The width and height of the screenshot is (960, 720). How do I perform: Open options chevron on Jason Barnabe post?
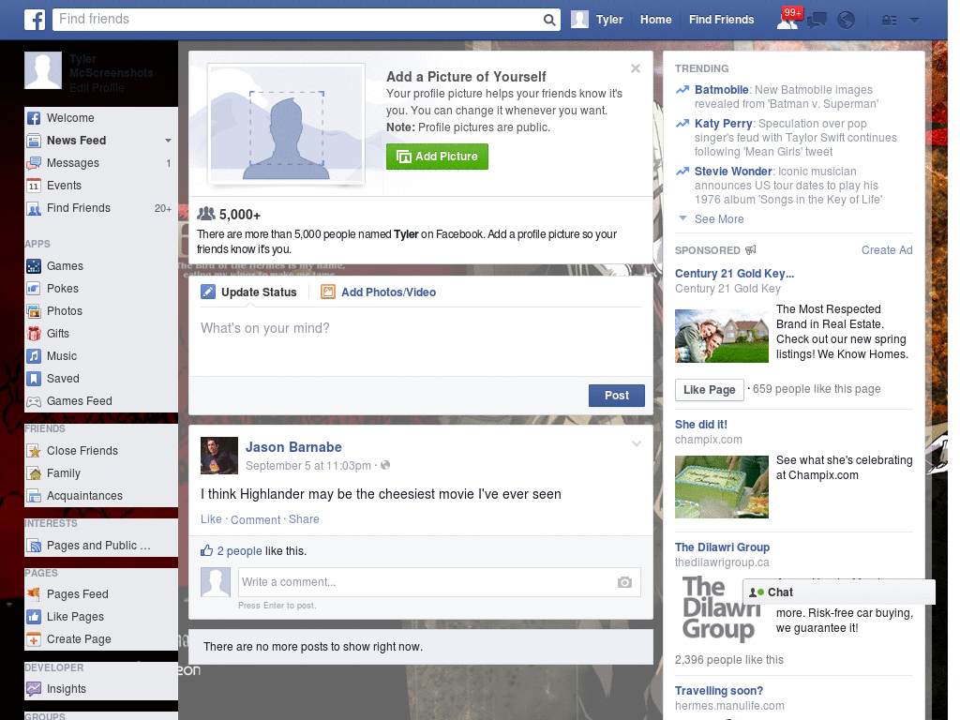tap(637, 443)
